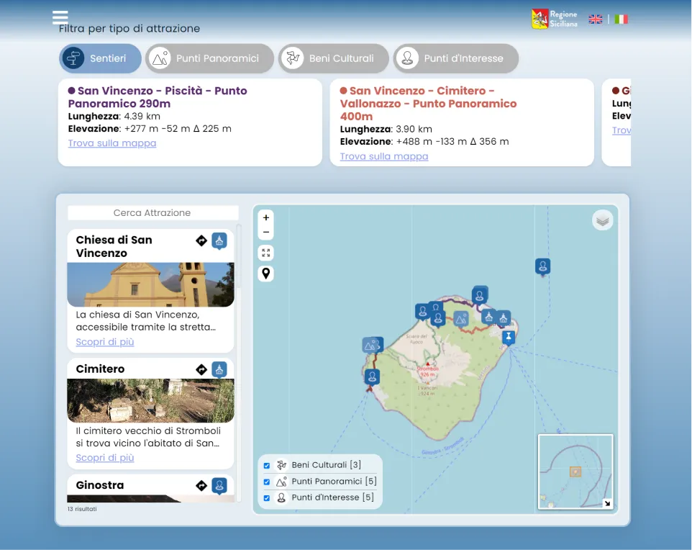
Task: Open the hamburger menu
Action: 60,17
